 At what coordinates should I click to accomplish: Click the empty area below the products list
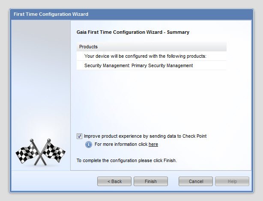click(152, 100)
